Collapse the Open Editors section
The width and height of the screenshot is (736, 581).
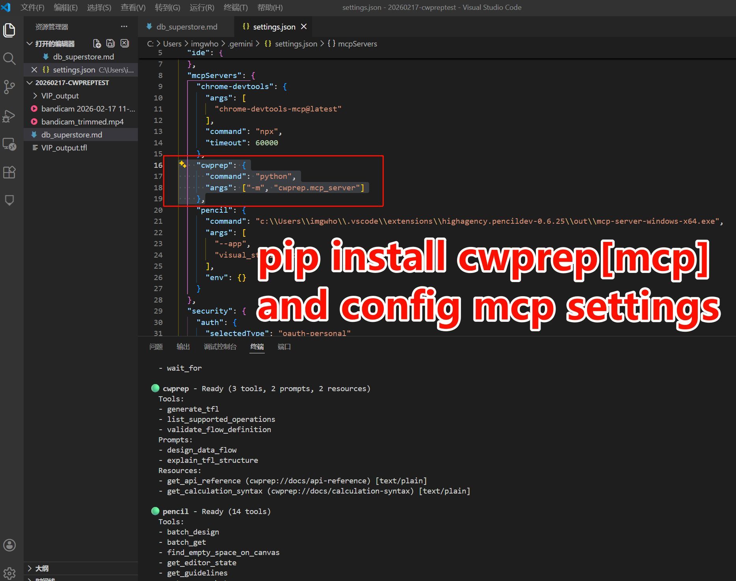30,43
